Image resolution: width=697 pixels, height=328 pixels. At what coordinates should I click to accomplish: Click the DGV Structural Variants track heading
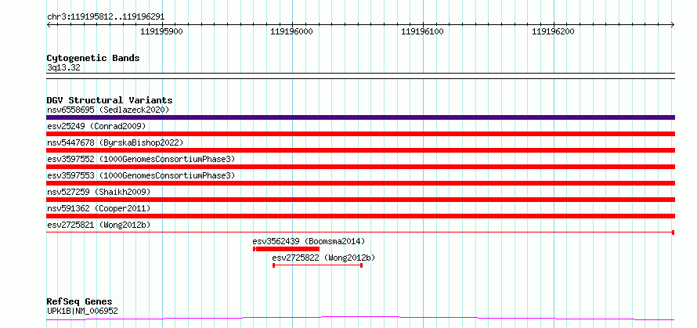(x=110, y=100)
